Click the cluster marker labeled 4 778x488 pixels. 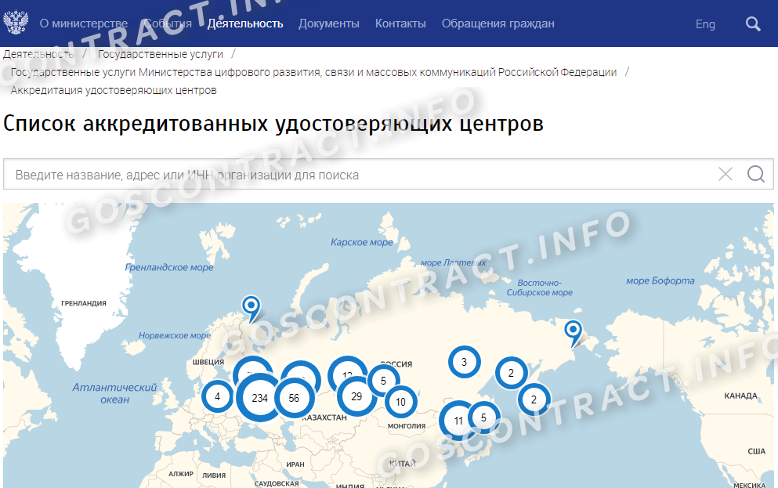[217, 396]
